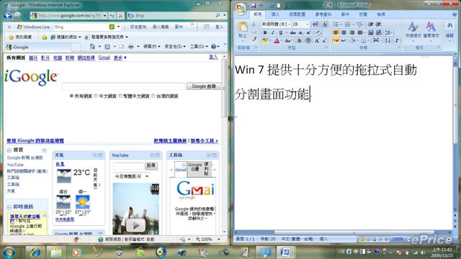461x259 pixels.
Task: Click the Format Painter brush icon
Action: 254,39
